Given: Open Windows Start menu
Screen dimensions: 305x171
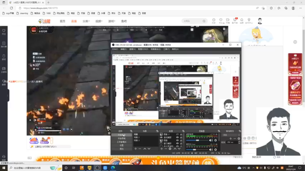Looking at the screenshot, I should [4, 168].
